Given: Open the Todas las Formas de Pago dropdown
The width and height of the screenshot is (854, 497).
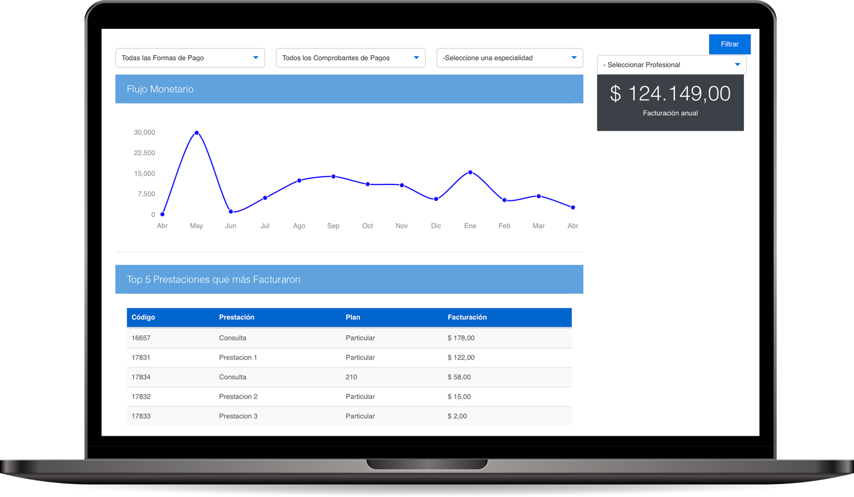Looking at the screenshot, I should point(190,58).
